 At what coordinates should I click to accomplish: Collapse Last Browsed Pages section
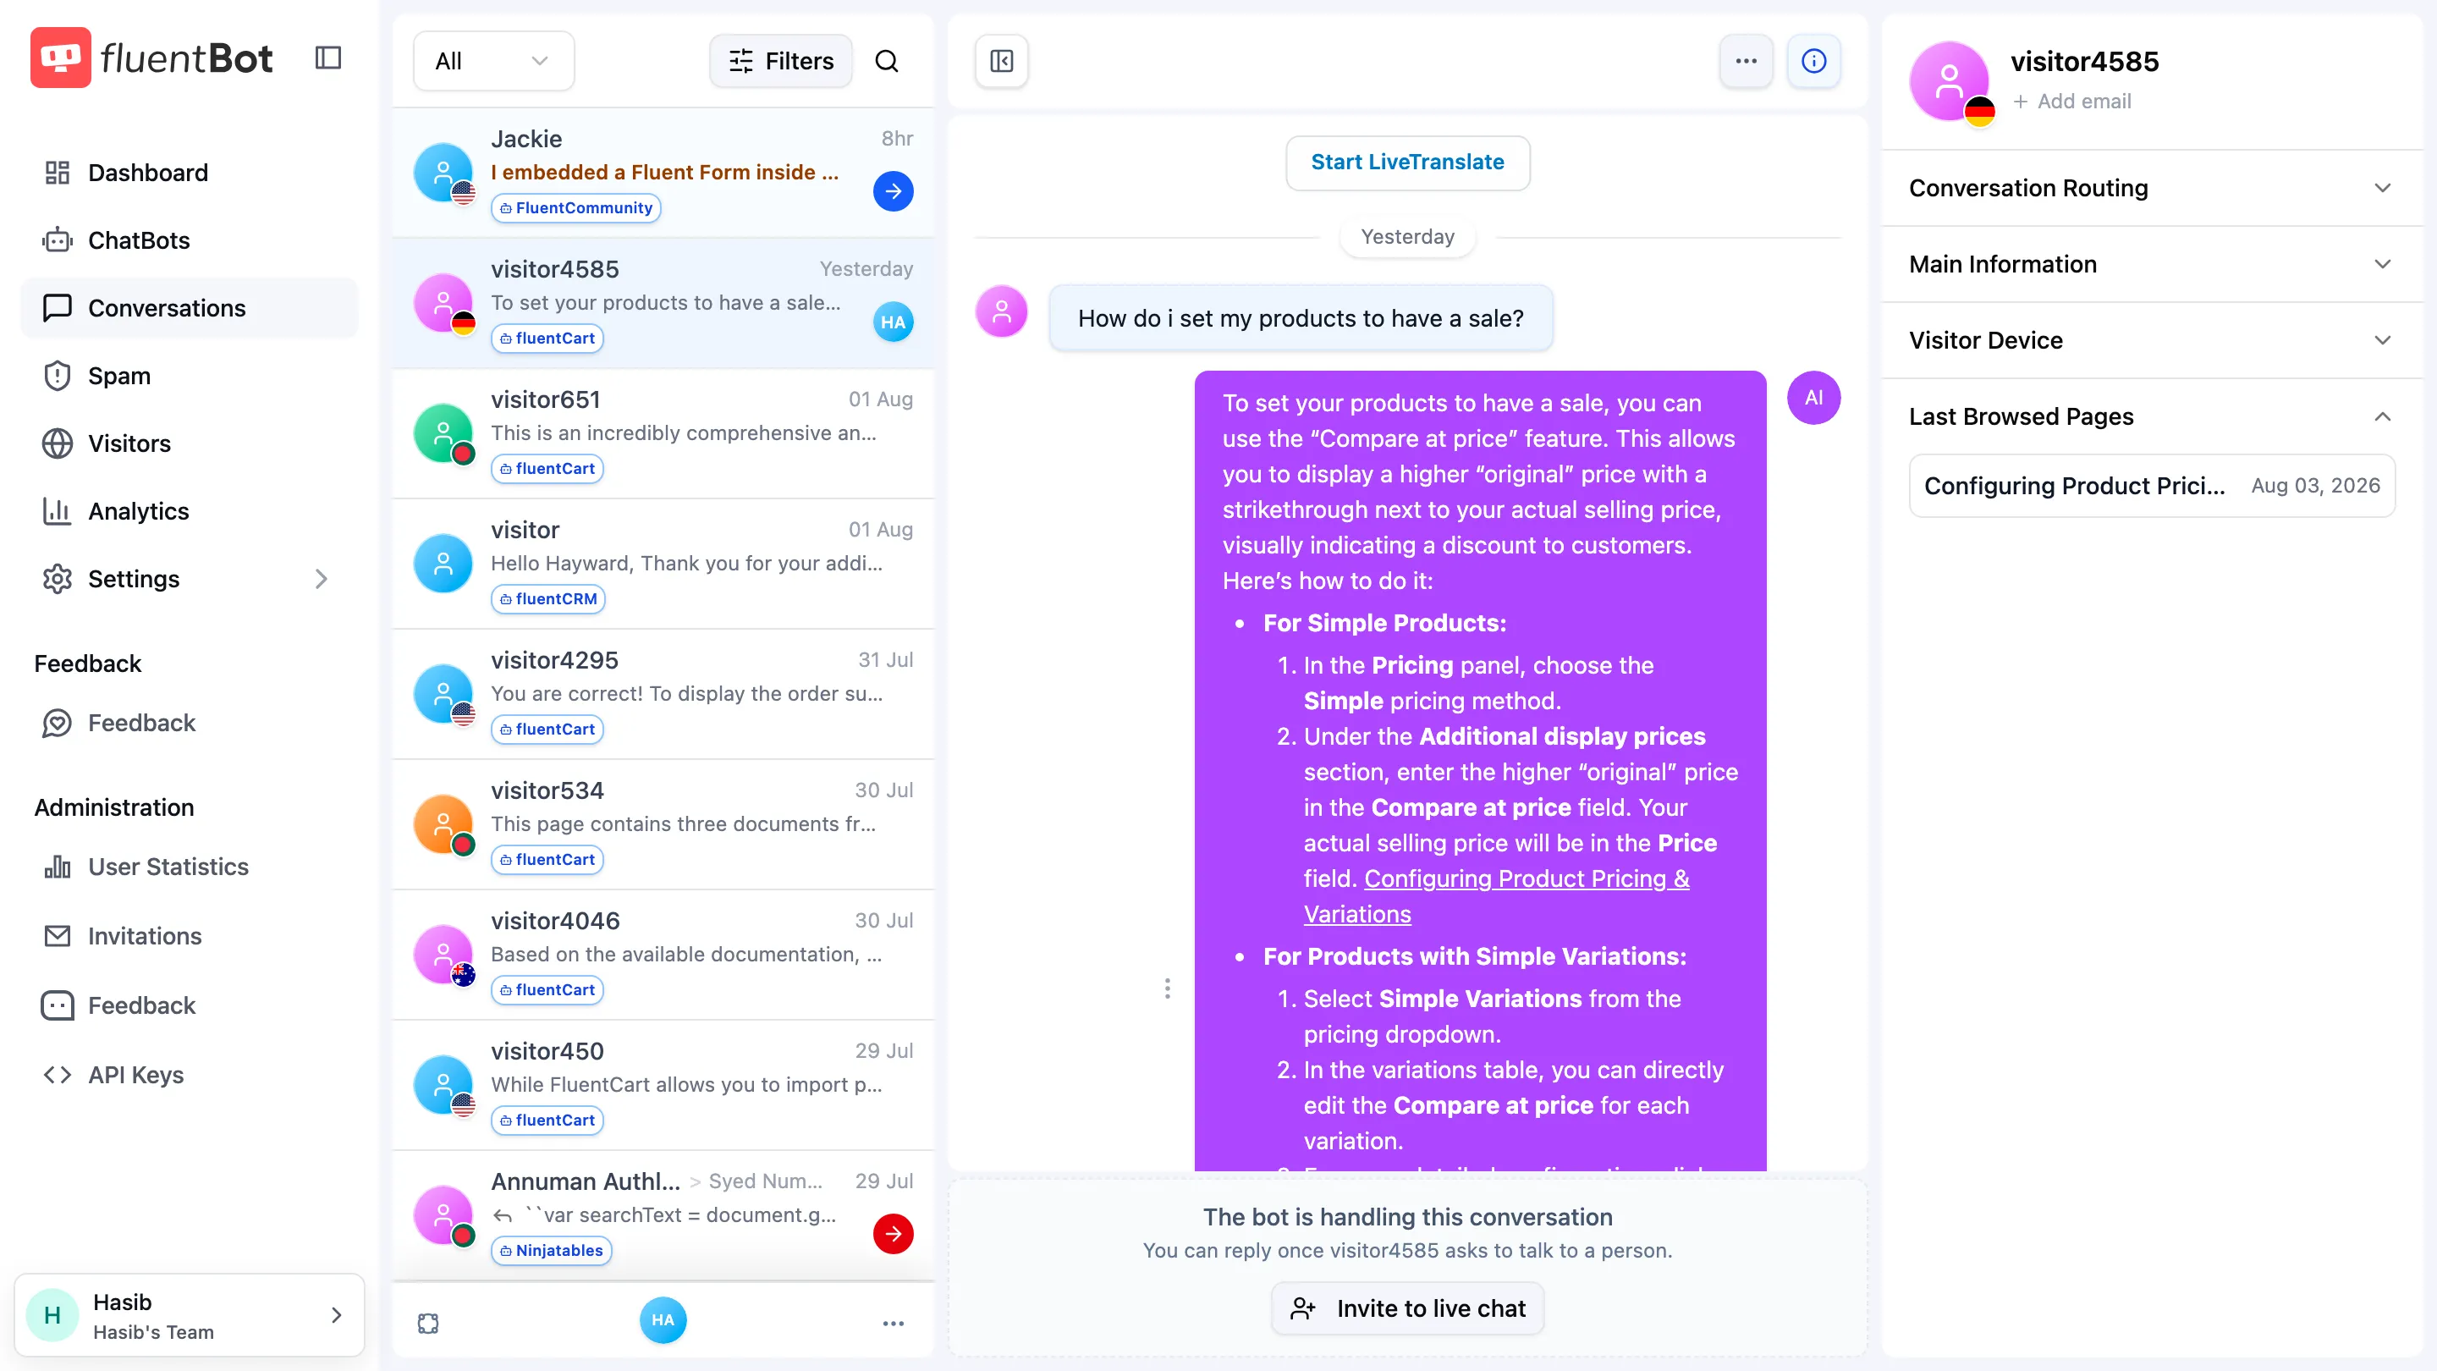pos(2151,416)
